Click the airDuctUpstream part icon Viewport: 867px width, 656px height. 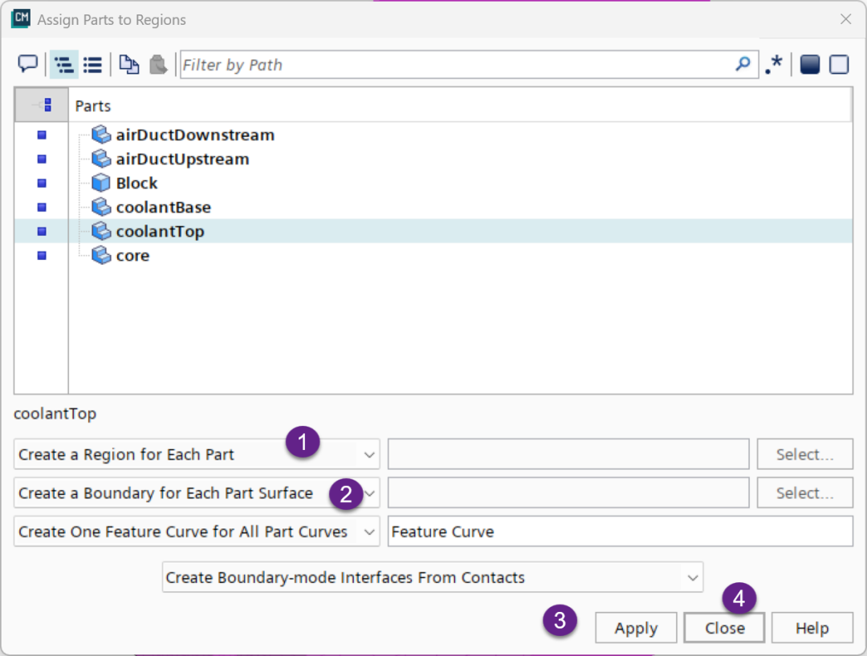[100, 159]
